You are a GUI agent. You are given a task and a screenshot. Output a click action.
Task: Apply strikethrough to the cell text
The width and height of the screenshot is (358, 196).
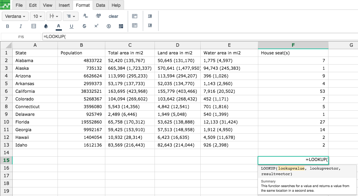(84, 26)
